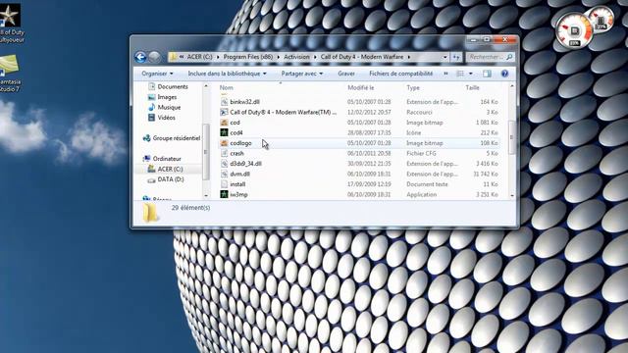Image resolution: width=628 pixels, height=353 pixels.
Task: Click the d3dx9_34.dll file icon
Action: coord(225,164)
